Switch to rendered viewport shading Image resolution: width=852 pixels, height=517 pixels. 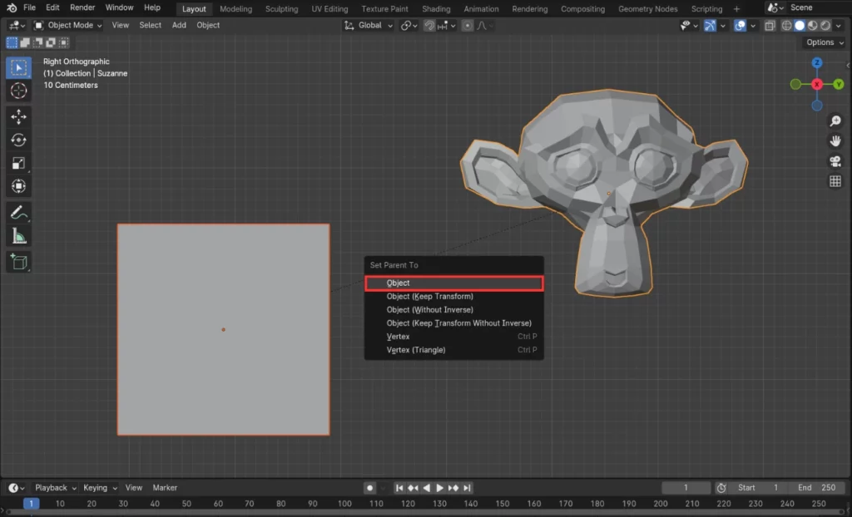[826, 26]
